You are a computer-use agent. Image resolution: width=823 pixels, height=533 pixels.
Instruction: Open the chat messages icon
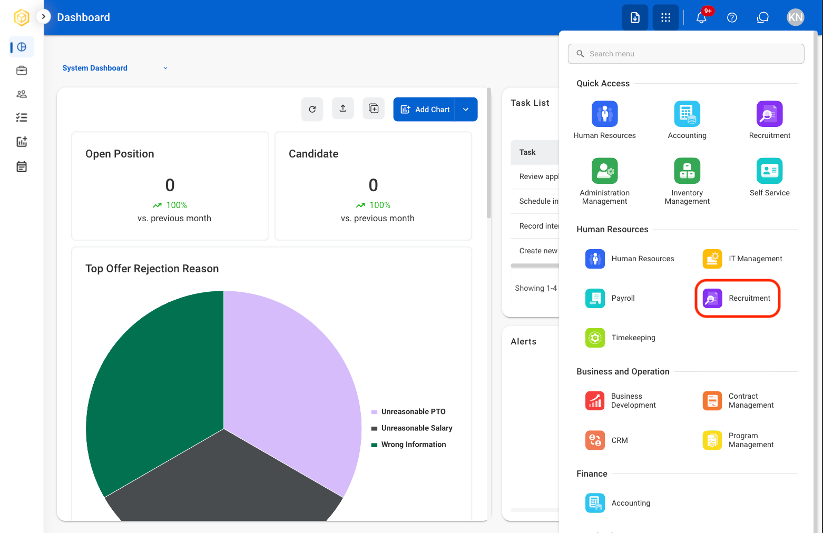coord(762,17)
